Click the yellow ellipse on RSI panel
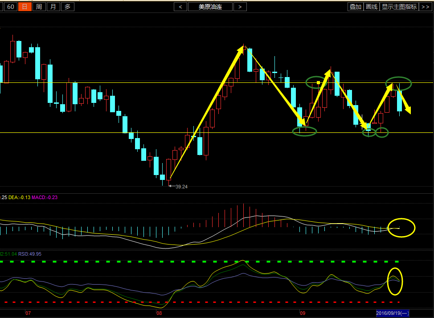The image size is (434, 318). point(395,281)
